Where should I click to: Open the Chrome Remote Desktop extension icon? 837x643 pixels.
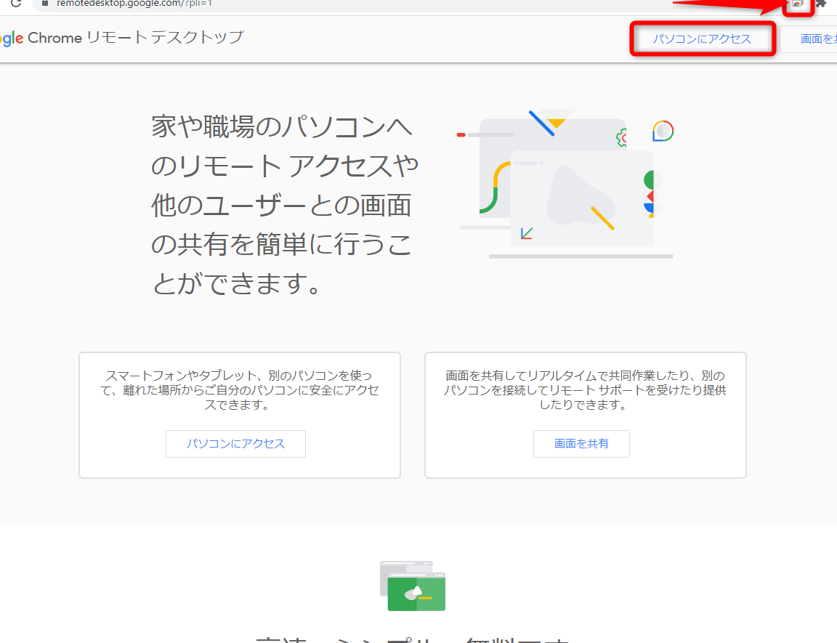(798, 3)
